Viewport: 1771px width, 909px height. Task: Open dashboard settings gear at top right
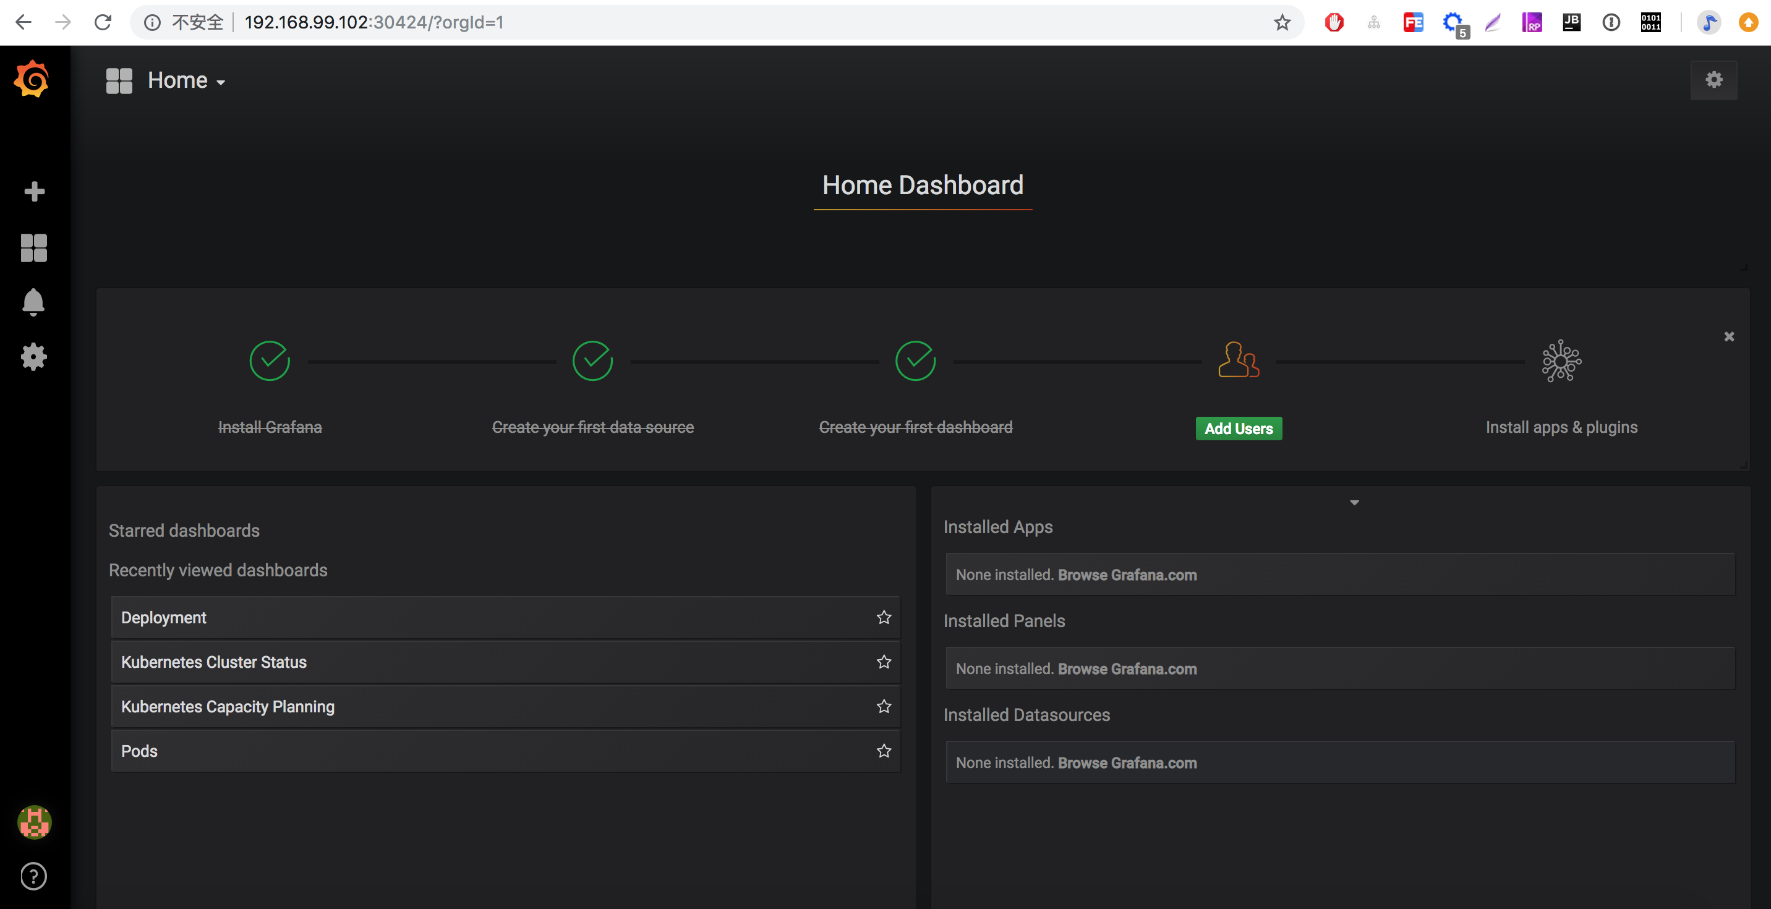[1713, 80]
